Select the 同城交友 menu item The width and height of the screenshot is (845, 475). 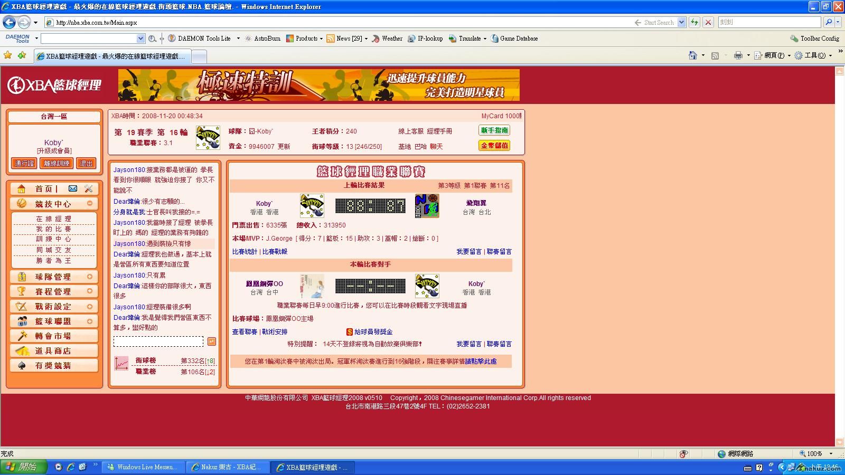[x=54, y=250]
